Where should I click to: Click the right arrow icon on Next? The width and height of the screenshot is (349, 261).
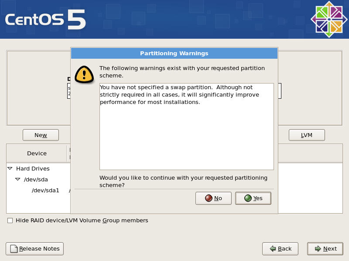(x=318, y=248)
